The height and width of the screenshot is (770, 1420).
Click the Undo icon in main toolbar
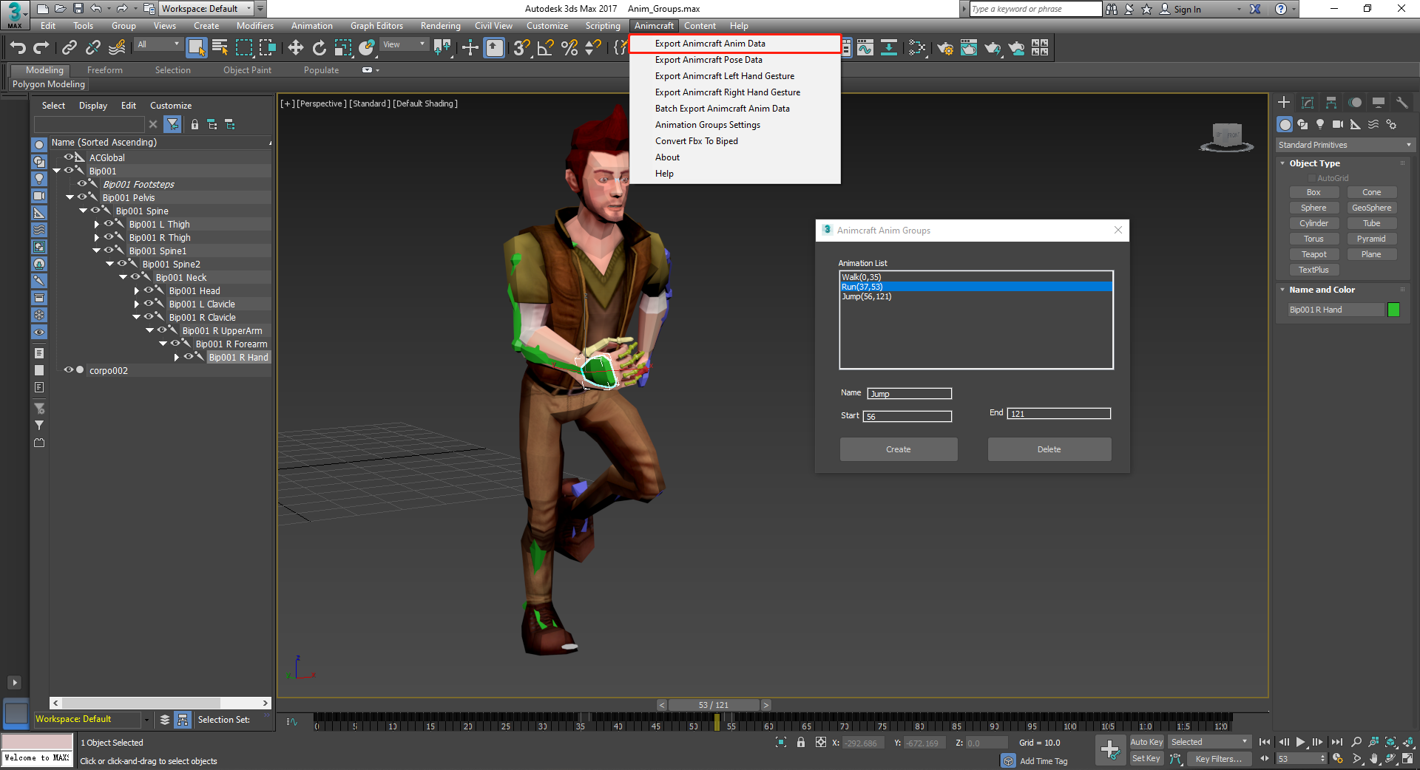[x=18, y=48]
